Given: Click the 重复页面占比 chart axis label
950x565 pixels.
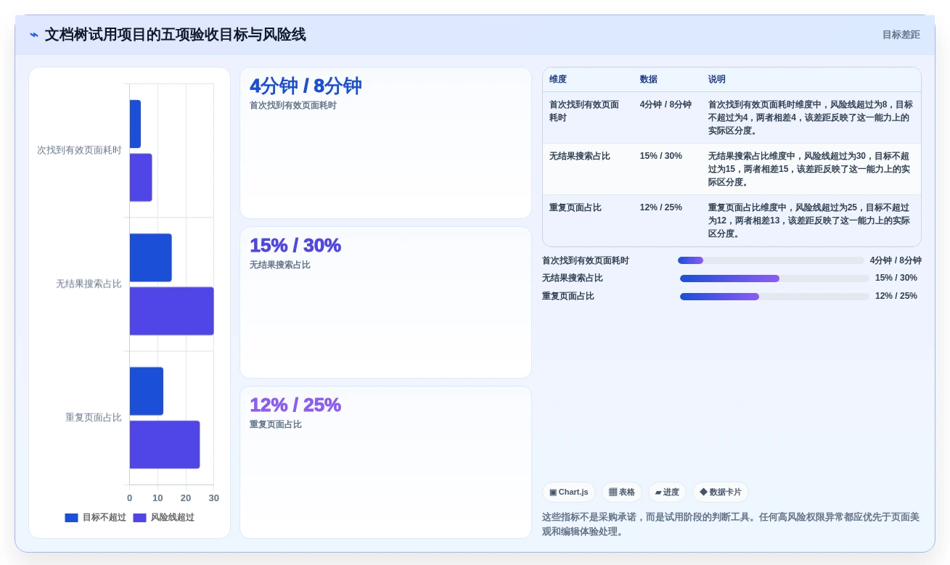Looking at the screenshot, I should (94, 418).
